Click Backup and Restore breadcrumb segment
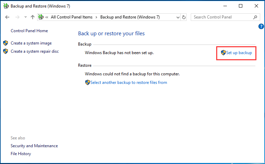Image resolution: width=265 pixels, height=164 pixels. tap(130, 17)
